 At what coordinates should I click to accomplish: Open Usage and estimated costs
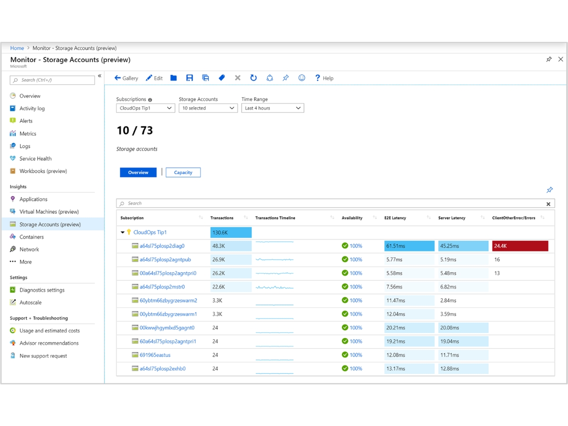click(50, 330)
